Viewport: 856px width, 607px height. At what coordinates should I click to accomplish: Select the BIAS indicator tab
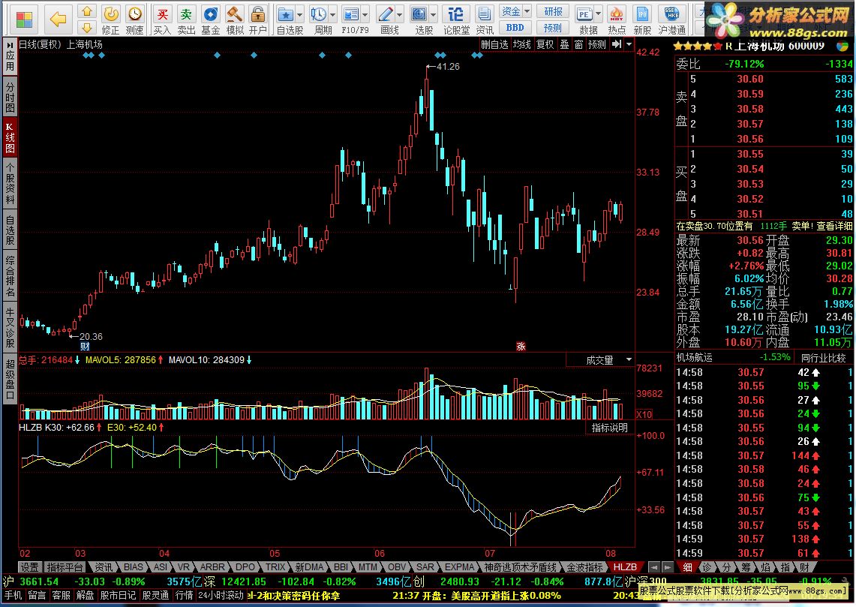click(x=133, y=567)
